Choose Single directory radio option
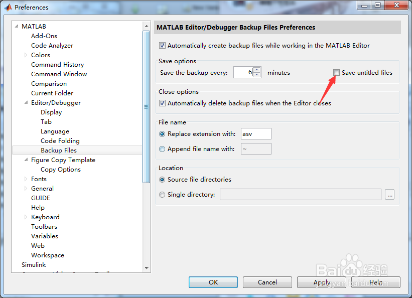Screen dimensions: 412x298 [x=162, y=195]
